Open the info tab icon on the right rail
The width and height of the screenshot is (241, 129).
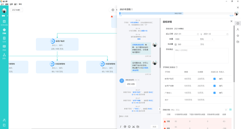(238, 23)
